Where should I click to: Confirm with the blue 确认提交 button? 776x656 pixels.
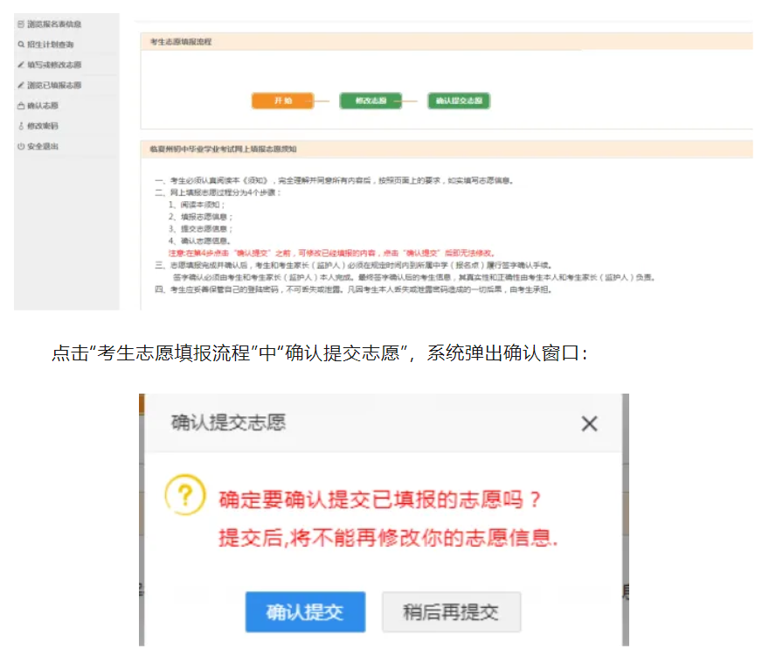(304, 612)
